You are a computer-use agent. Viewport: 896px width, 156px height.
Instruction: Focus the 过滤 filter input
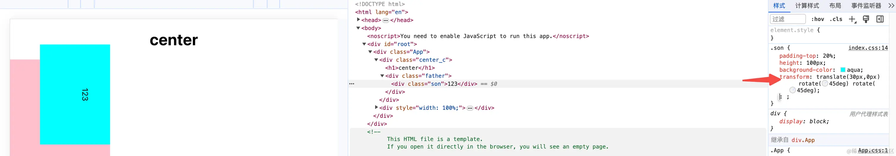pyautogui.click(x=788, y=19)
